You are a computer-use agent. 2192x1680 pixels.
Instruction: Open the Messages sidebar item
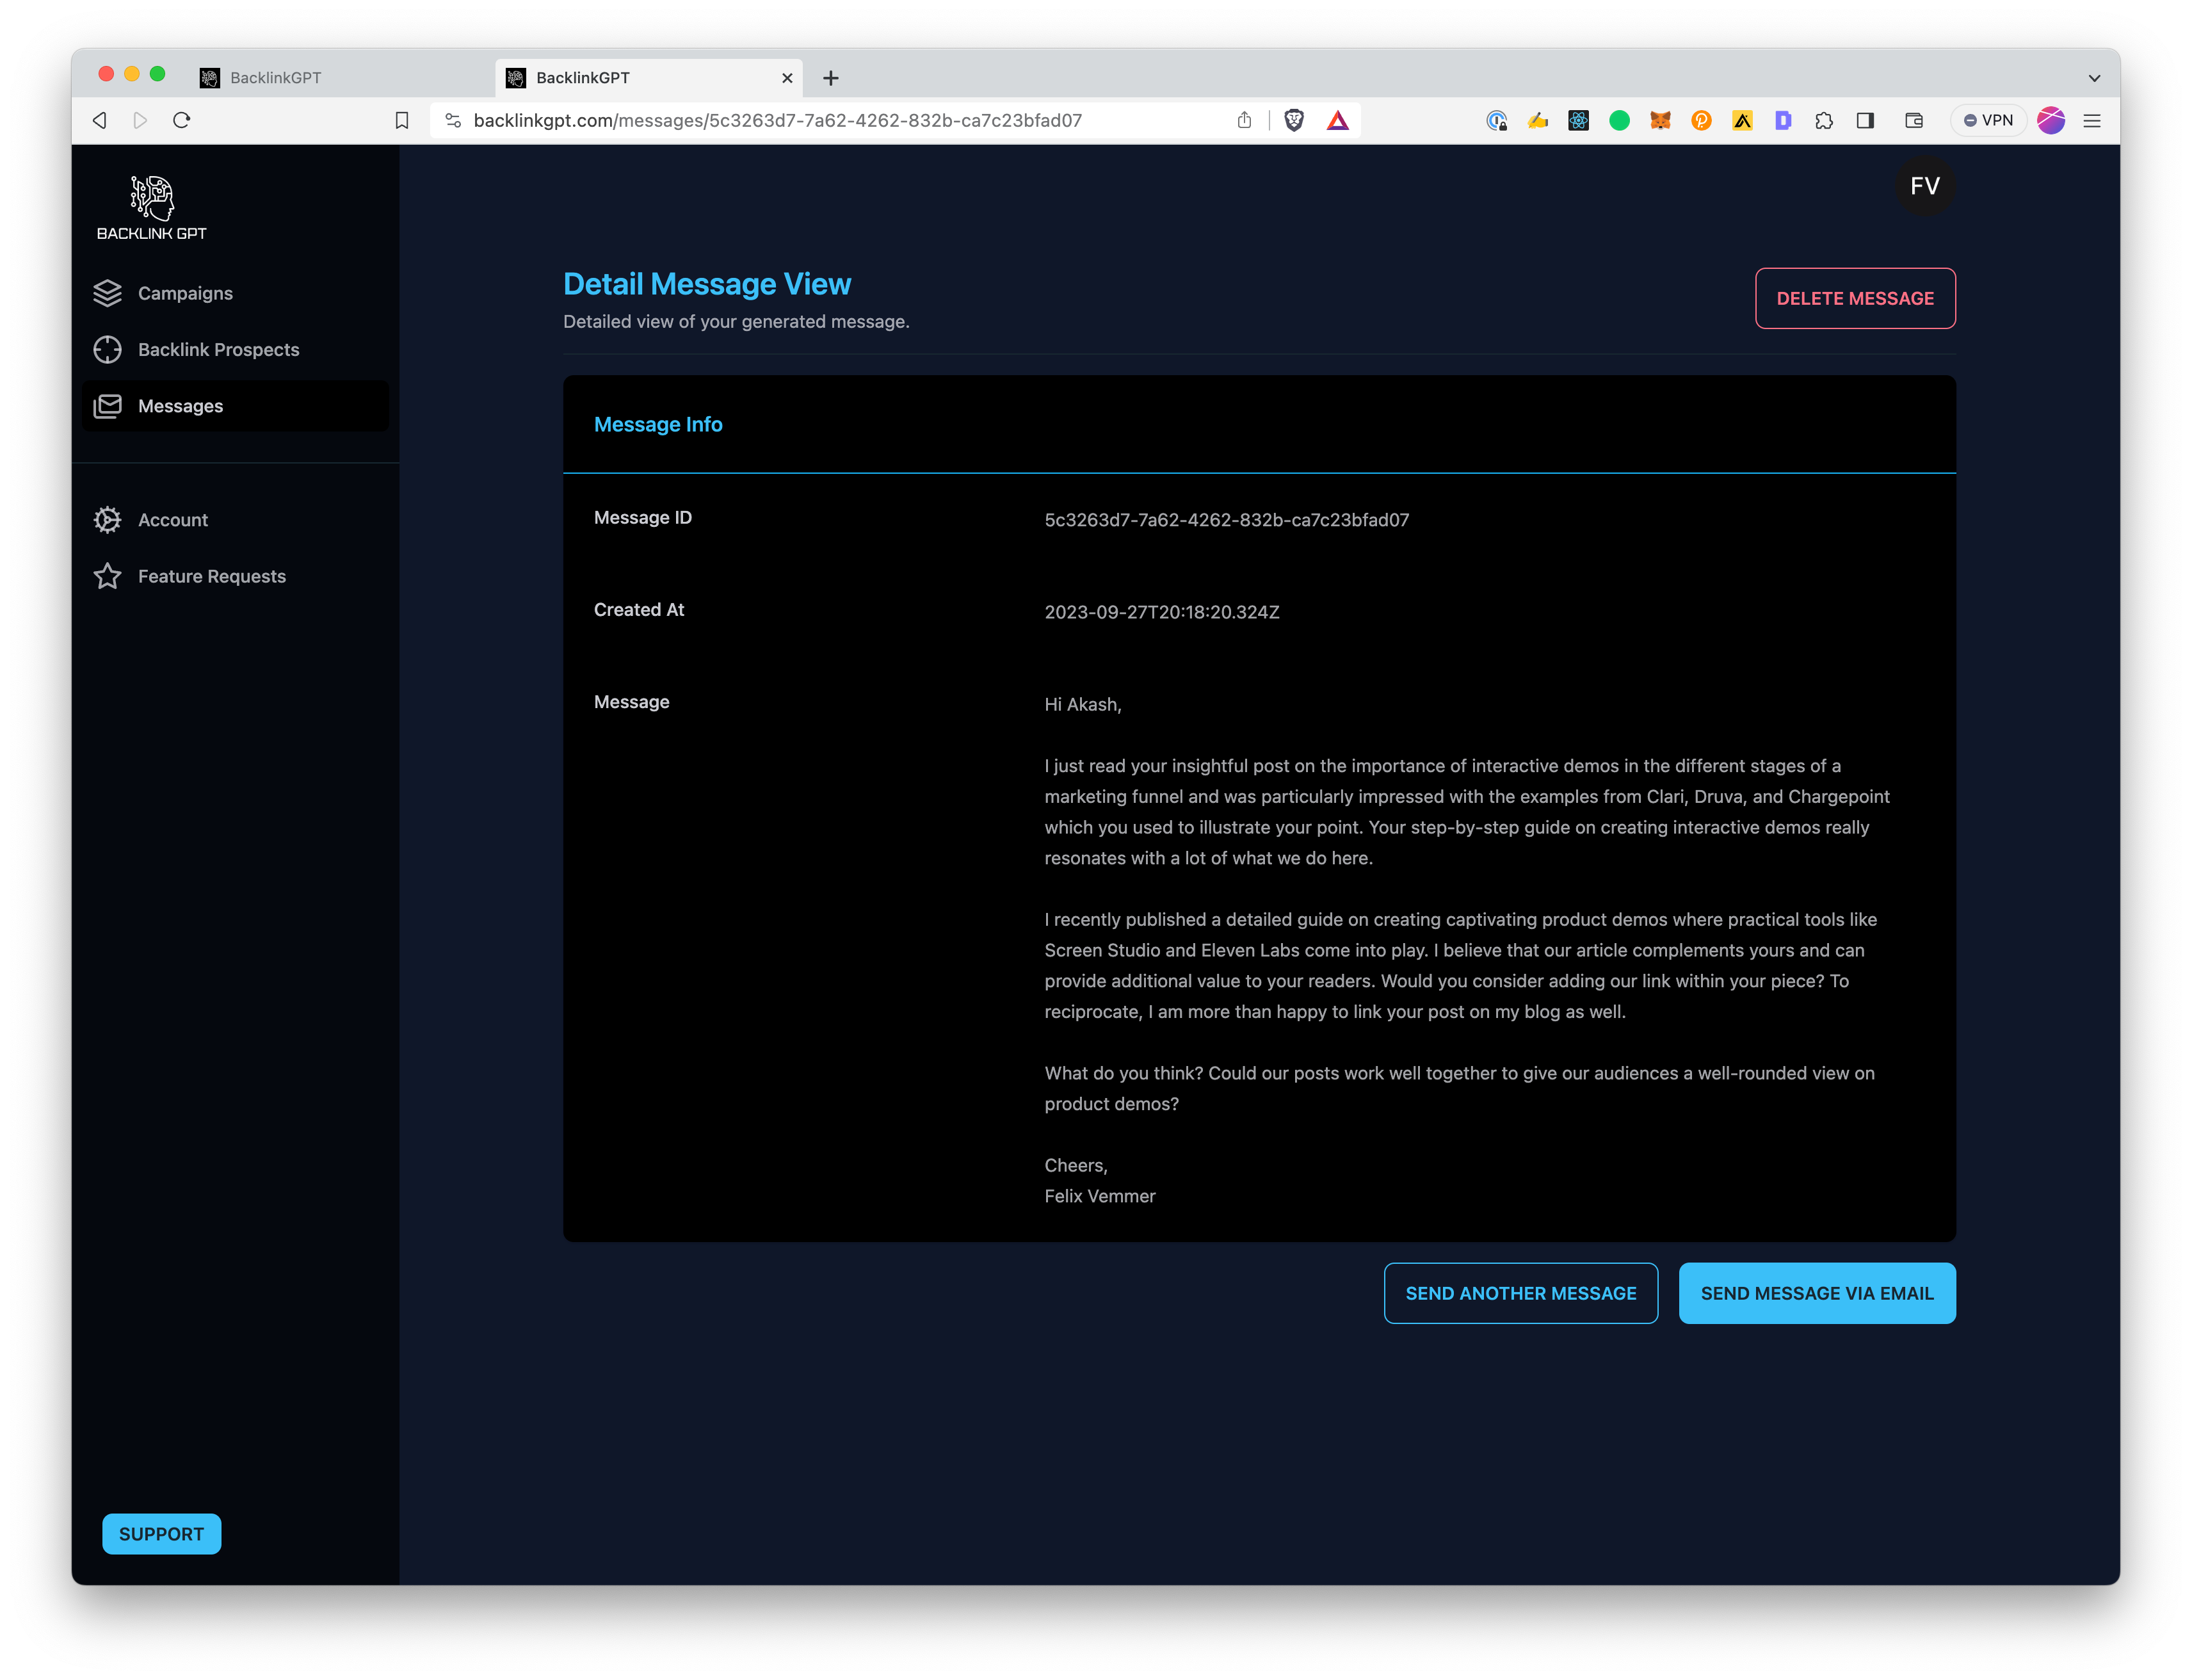coord(180,406)
